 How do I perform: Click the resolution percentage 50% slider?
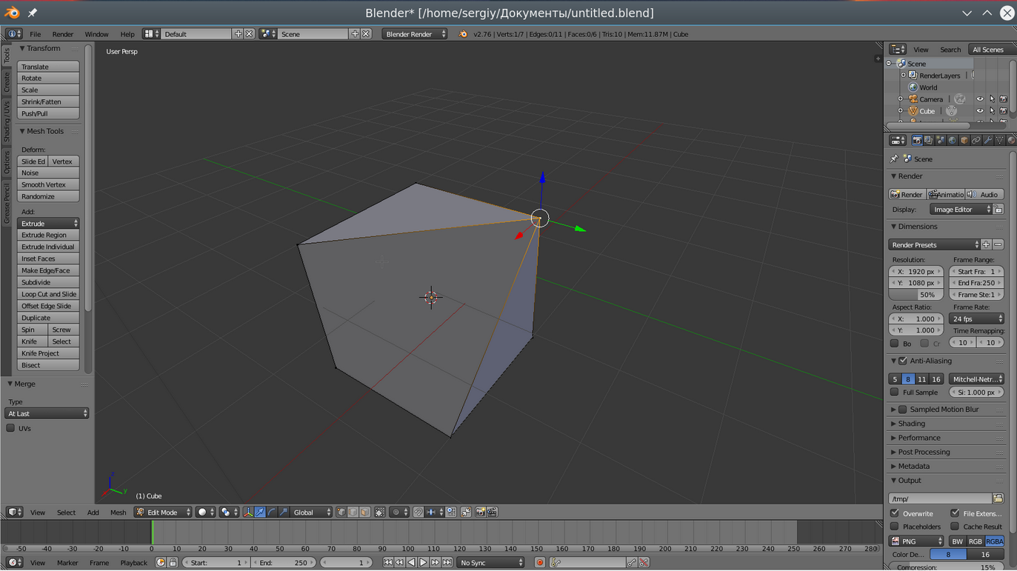(916, 295)
